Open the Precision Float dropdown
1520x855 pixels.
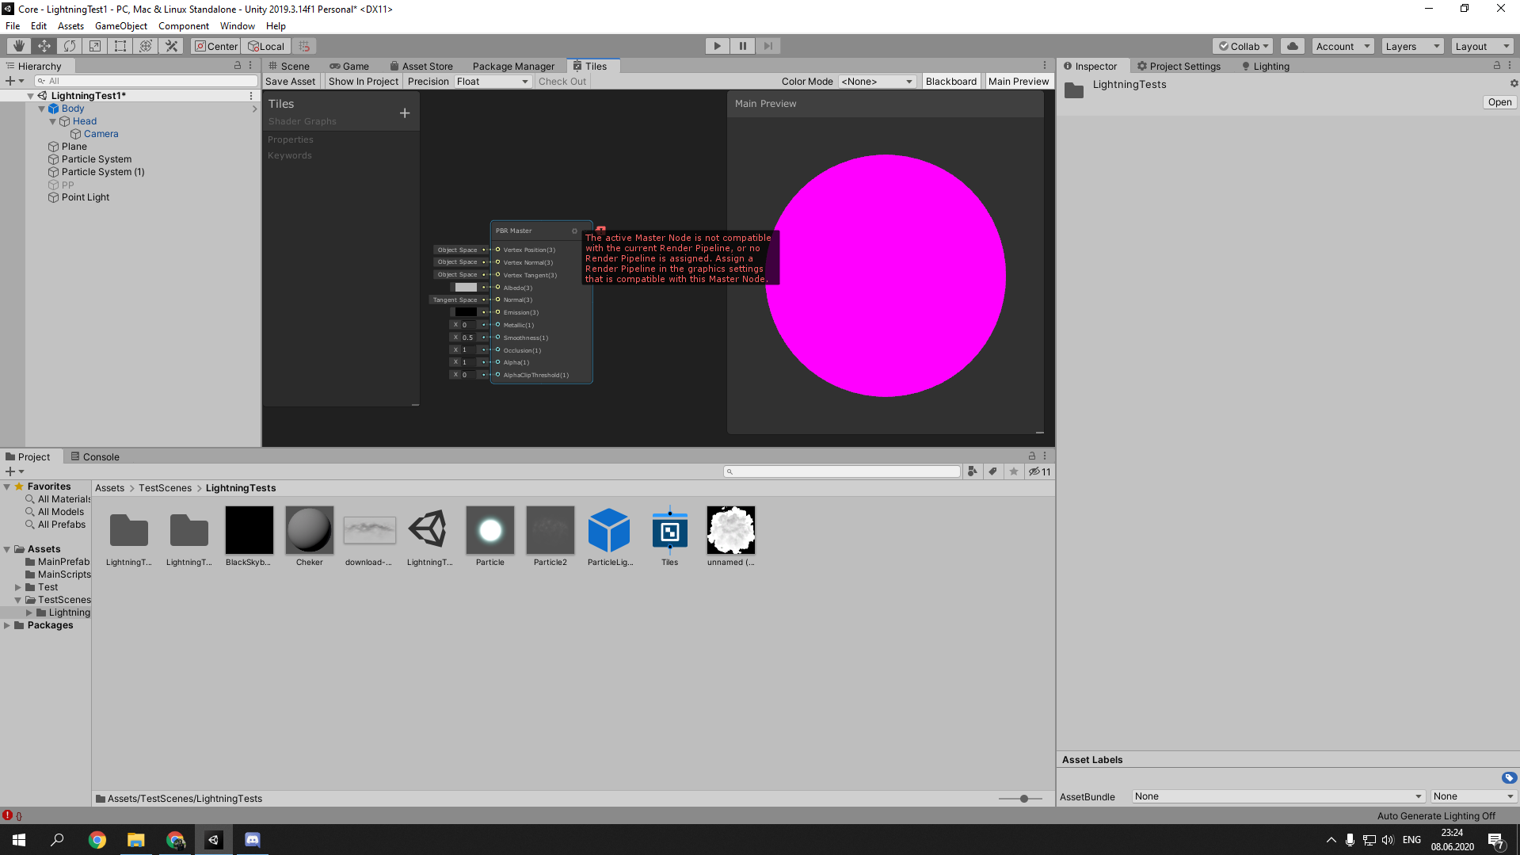pyautogui.click(x=492, y=82)
